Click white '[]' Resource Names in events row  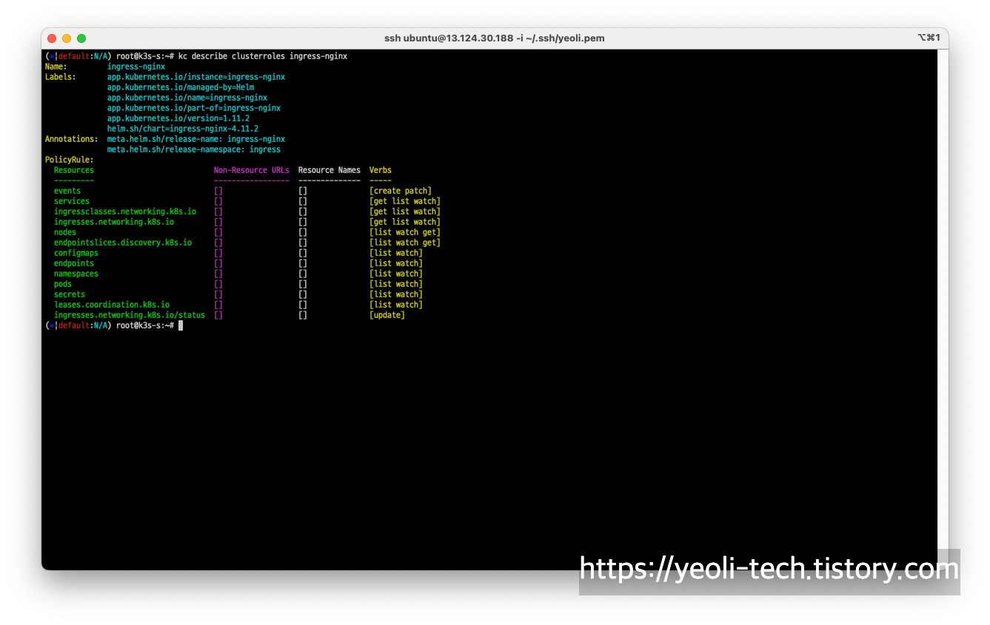click(x=303, y=191)
